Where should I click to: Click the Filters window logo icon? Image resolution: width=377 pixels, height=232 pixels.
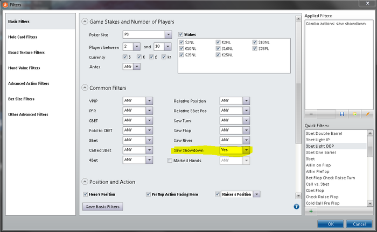[x=5, y=4]
